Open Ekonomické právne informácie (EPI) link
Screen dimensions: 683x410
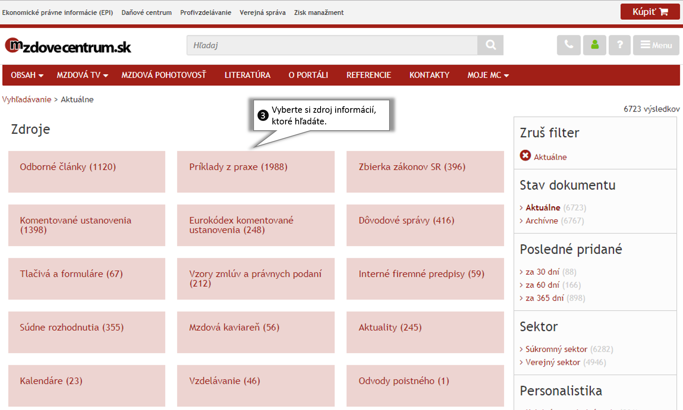pyautogui.click(x=58, y=12)
